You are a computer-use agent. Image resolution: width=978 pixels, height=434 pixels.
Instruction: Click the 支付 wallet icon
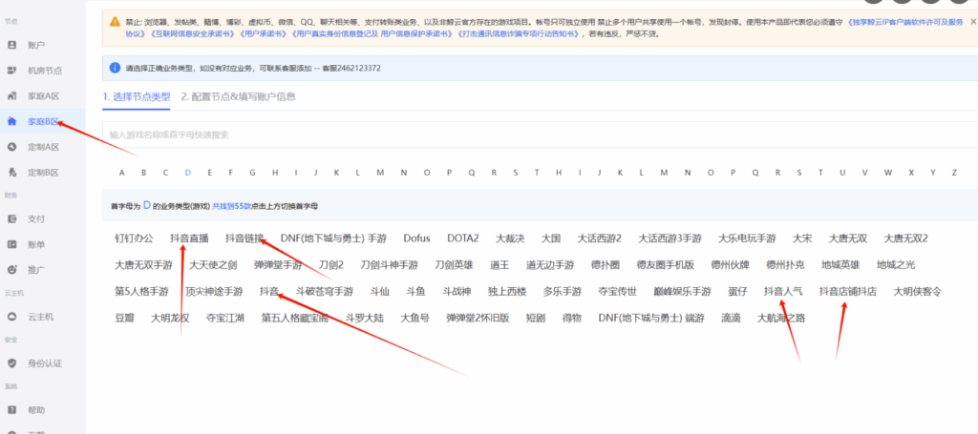pos(11,219)
